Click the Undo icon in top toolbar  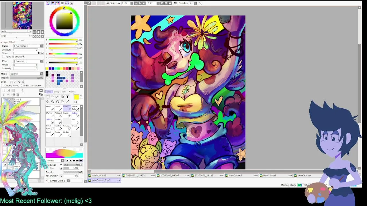click(89, 3)
